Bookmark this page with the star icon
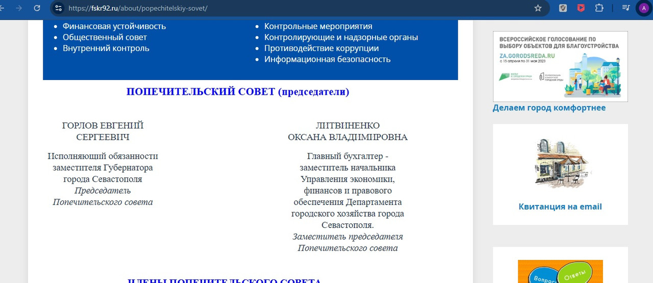653x283 pixels. [x=538, y=8]
